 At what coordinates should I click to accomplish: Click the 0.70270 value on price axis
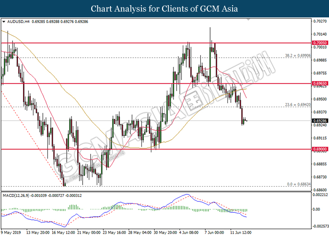[x=320, y=21]
